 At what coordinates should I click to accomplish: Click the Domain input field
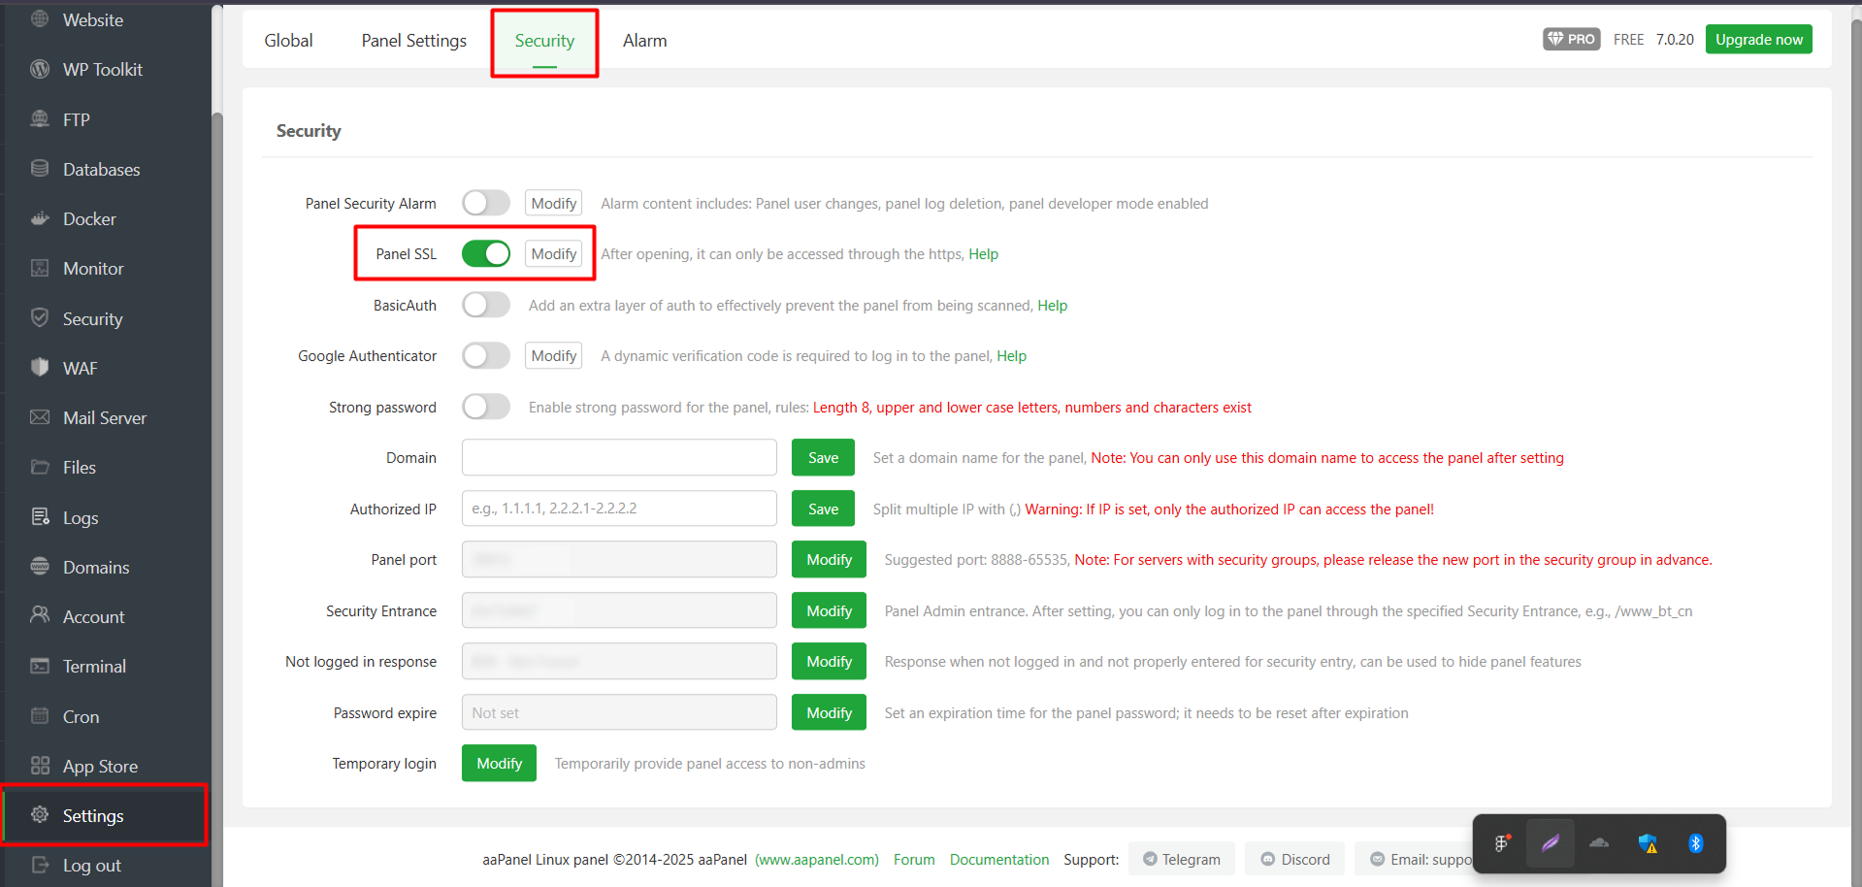point(619,458)
